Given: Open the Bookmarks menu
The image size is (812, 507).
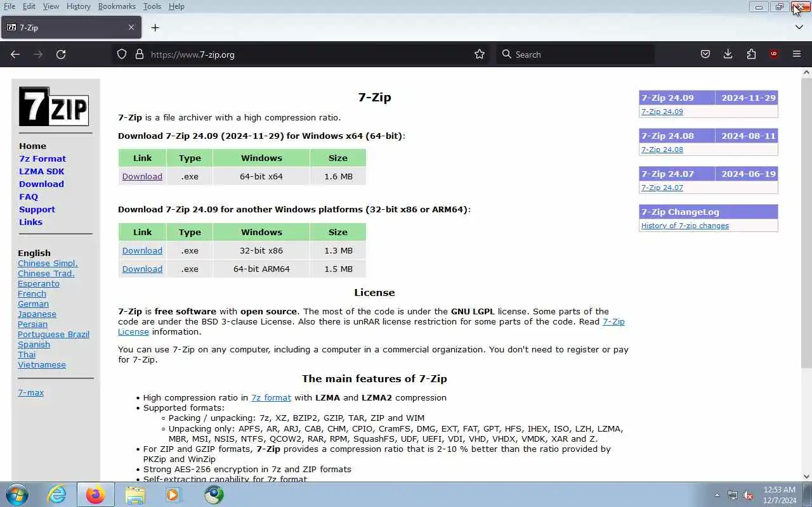Looking at the screenshot, I should tap(117, 6).
